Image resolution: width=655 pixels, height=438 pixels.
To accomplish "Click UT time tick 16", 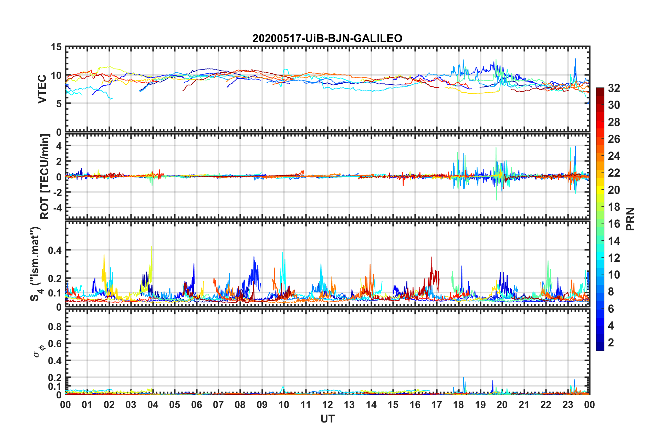I will click(x=415, y=405).
